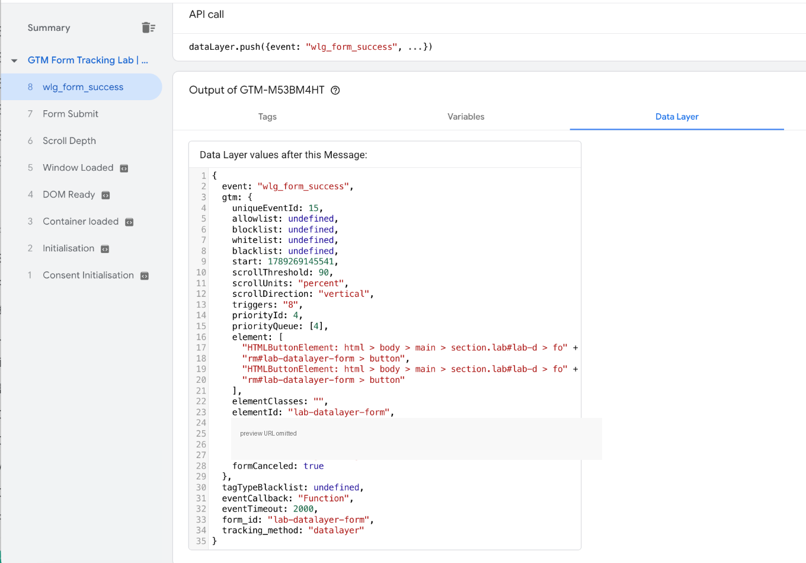
Task: Click the elementClasses: "" line
Action: point(280,401)
